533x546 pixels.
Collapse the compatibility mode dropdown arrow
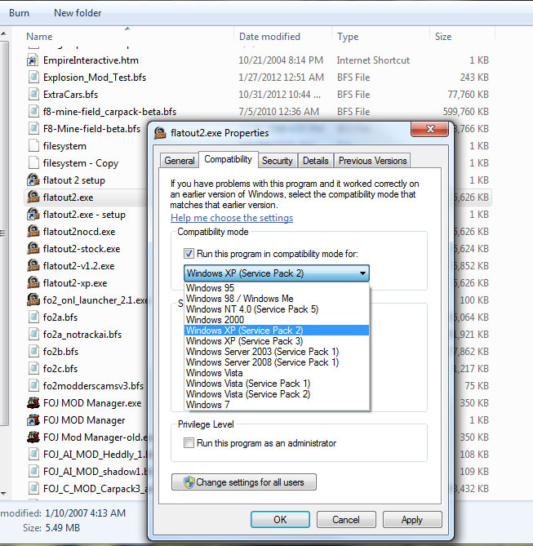362,273
